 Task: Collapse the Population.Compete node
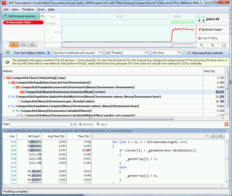tap(9, 106)
